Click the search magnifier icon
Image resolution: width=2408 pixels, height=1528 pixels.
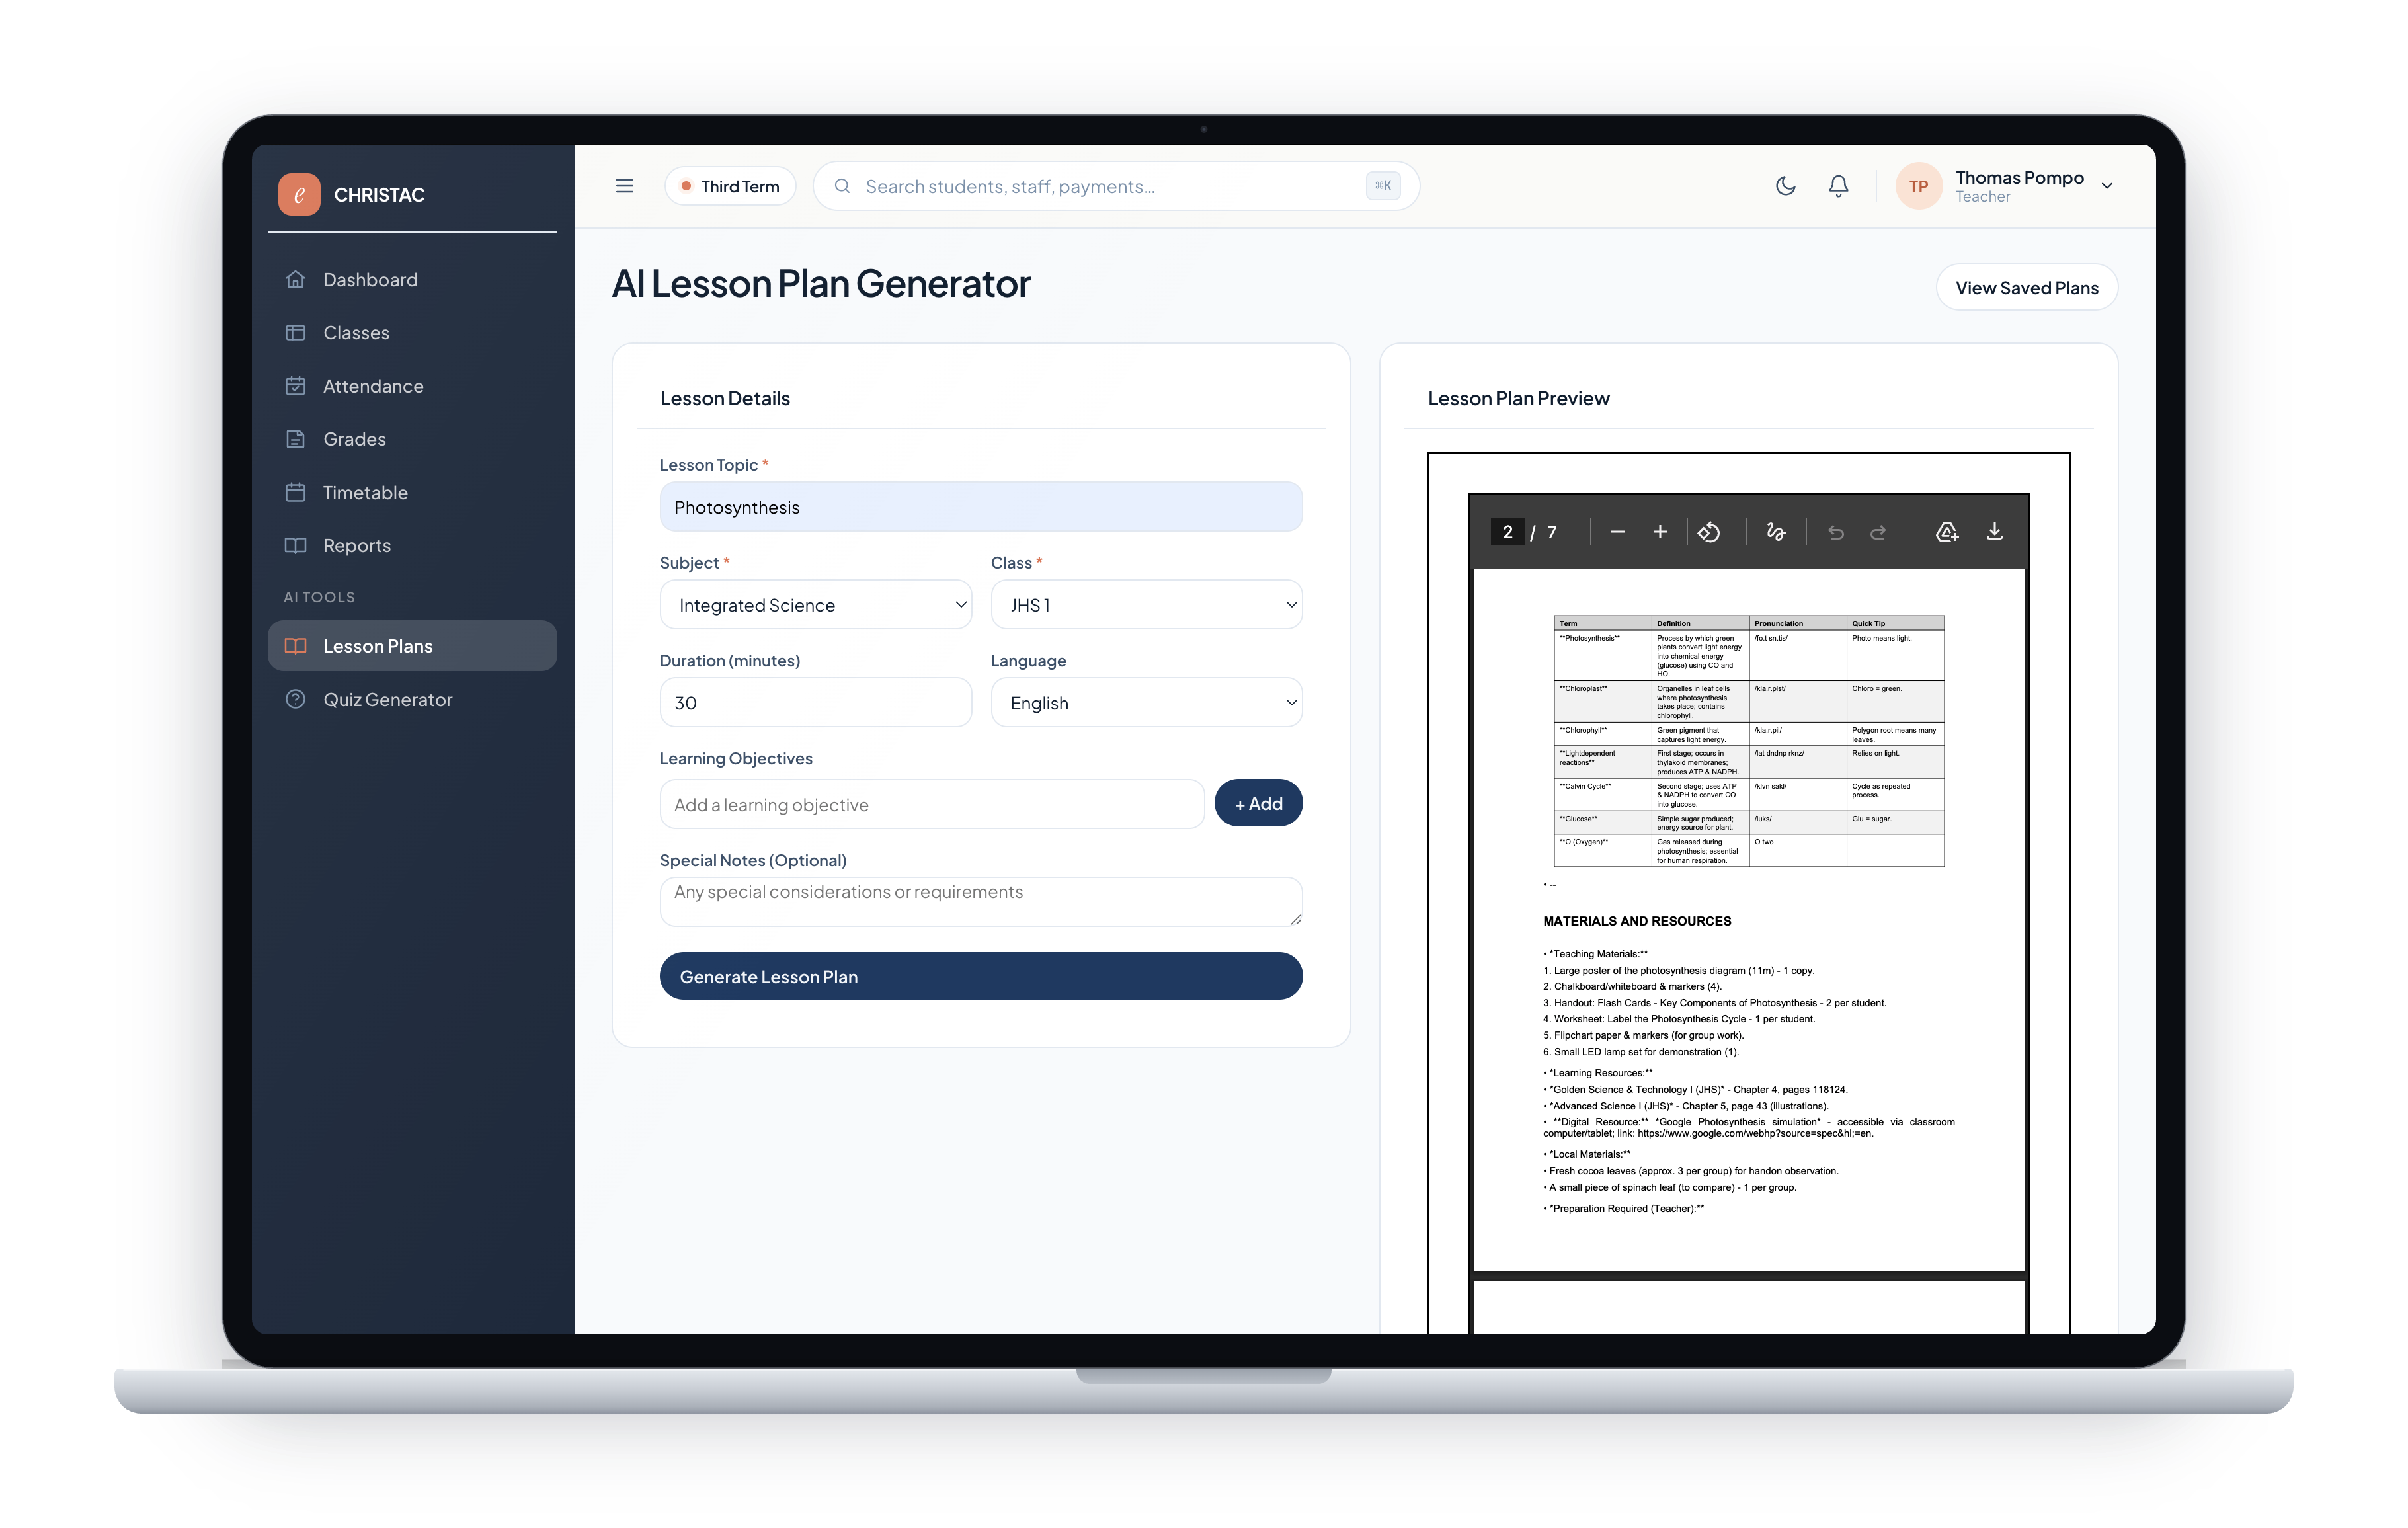coord(842,186)
